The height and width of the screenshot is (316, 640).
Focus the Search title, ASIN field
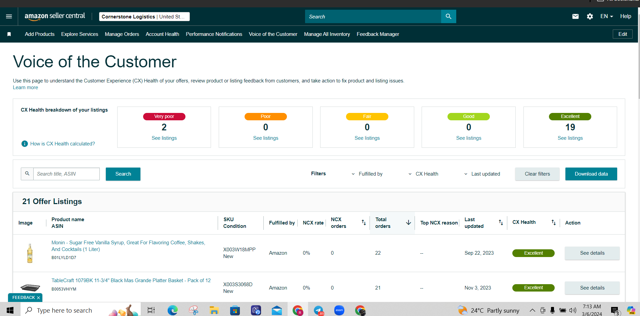tap(67, 174)
